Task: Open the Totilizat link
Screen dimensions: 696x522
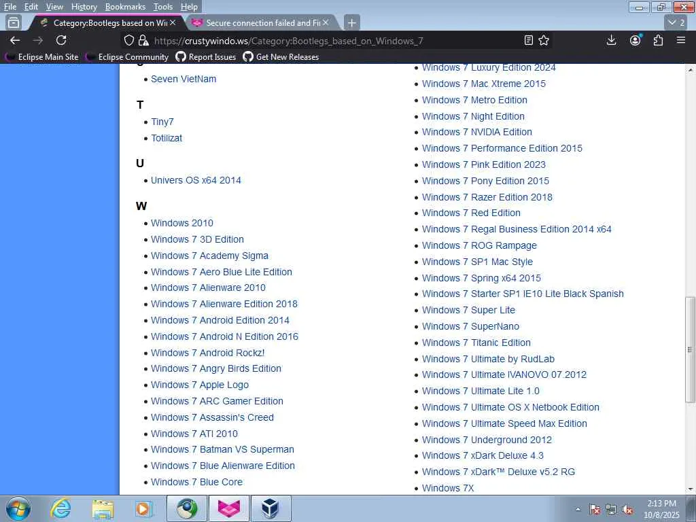Action: tap(167, 138)
